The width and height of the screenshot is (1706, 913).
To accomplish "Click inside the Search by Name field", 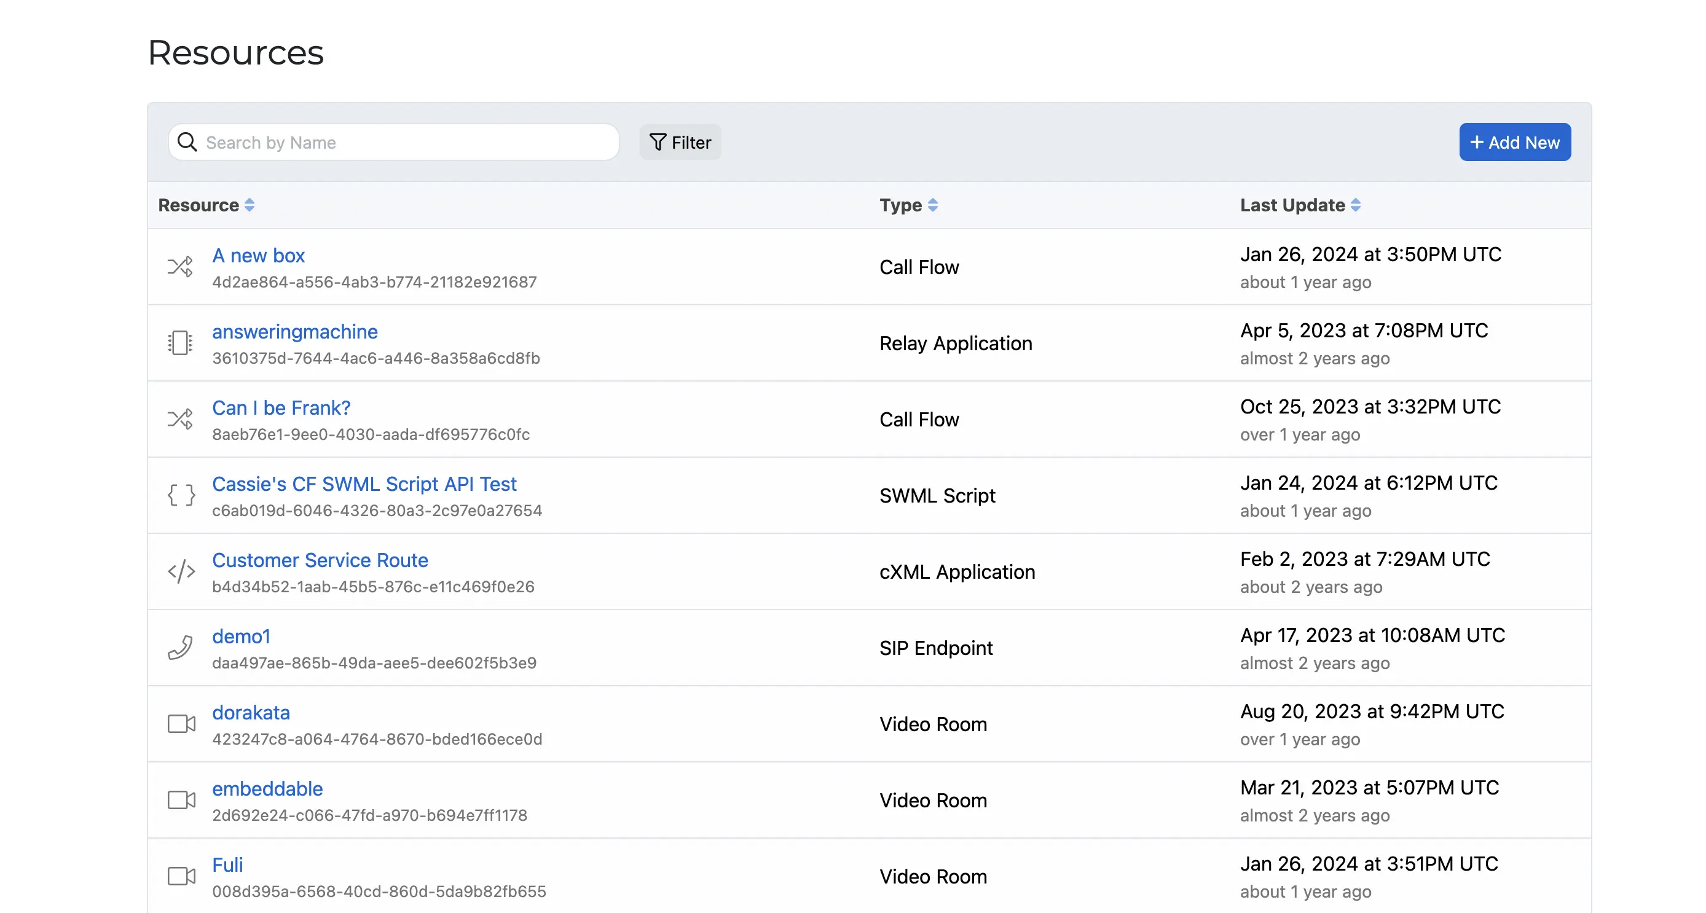I will pyautogui.click(x=398, y=142).
